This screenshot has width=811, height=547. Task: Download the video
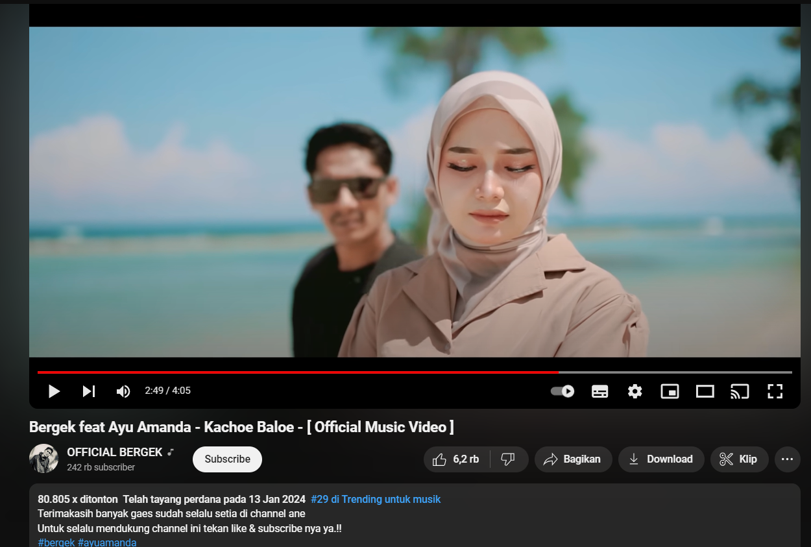(x=660, y=459)
